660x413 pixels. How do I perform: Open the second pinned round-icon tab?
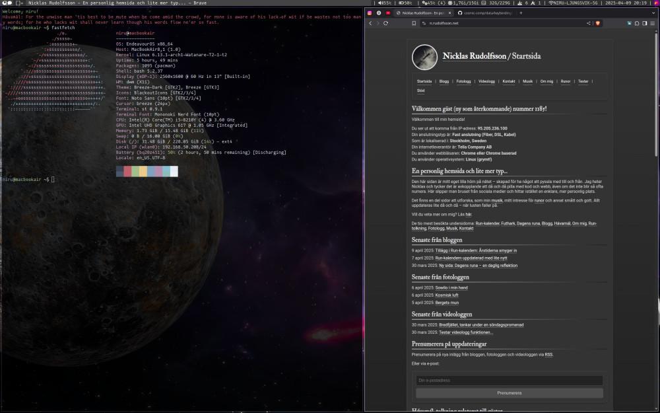coord(379,13)
